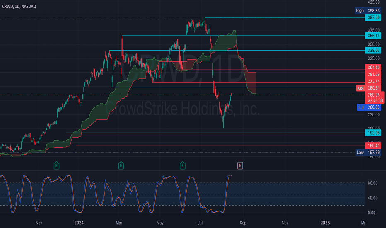Click the Jul label on time axis
This screenshot has width=386, height=228.
(200, 223)
